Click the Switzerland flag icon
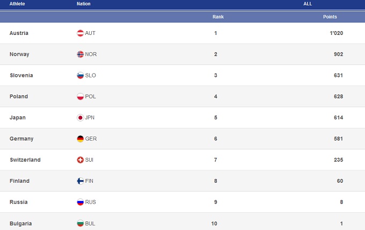 (x=81, y=160)
